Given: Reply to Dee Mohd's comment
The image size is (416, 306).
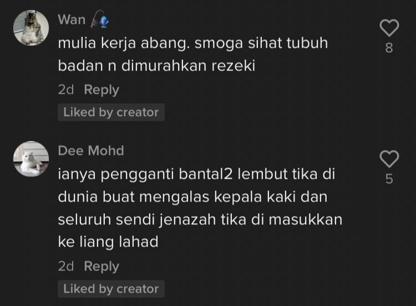Looking at the screenshot, I should 102,267.
